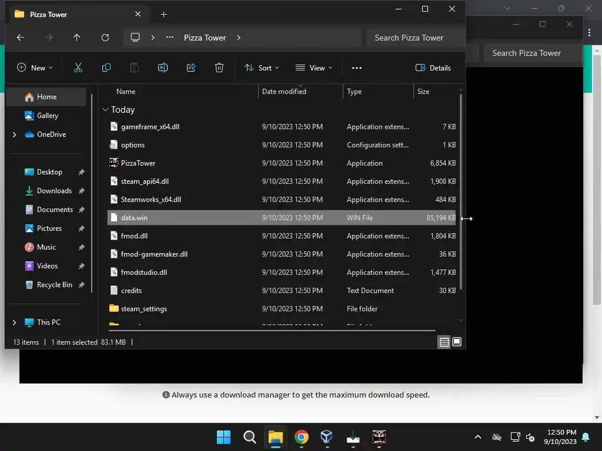Switch to details list view icon
Screen dimensions: 602x451
point(444,342)
